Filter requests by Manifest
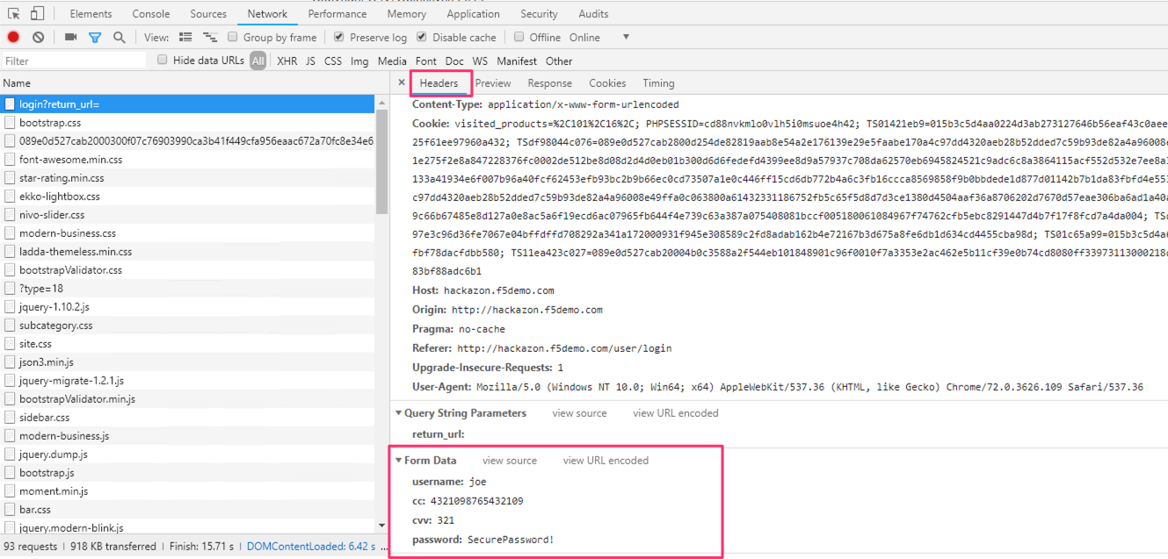 pos(517,61)
